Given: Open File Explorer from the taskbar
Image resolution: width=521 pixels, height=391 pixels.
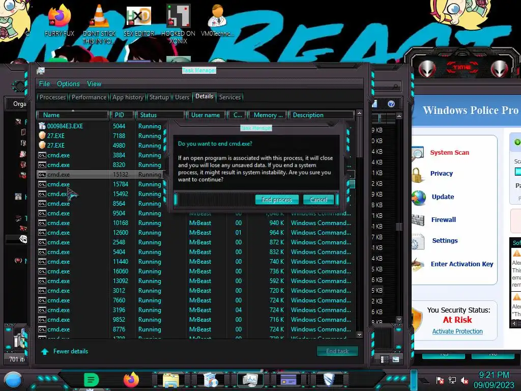Looking at the screenshot, I should (170, 380).
